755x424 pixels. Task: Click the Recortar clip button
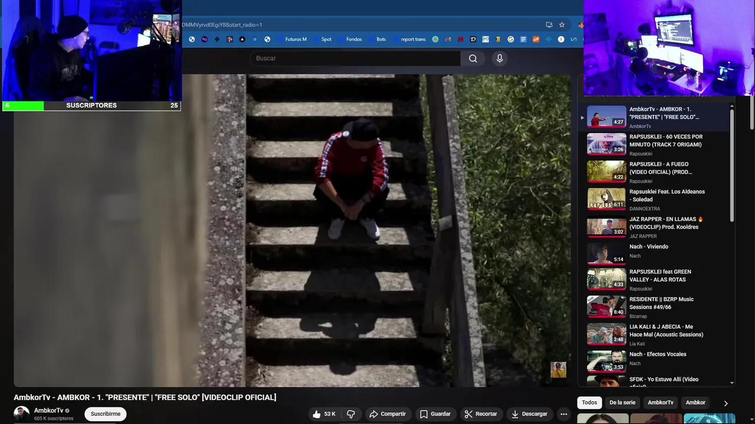click(x=481, y=414)
